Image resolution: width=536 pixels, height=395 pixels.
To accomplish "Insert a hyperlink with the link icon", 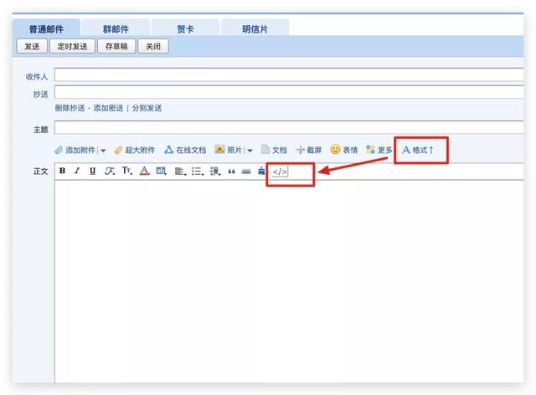I will pyautogui.click(x=246, y=171).
